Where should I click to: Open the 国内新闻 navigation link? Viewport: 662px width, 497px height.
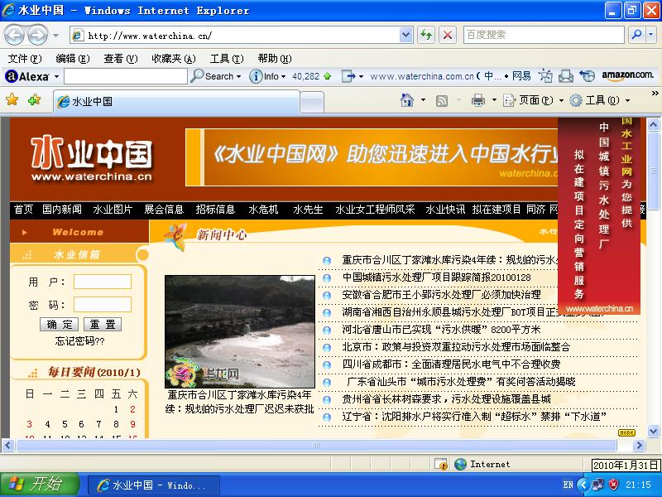[62, 210]
